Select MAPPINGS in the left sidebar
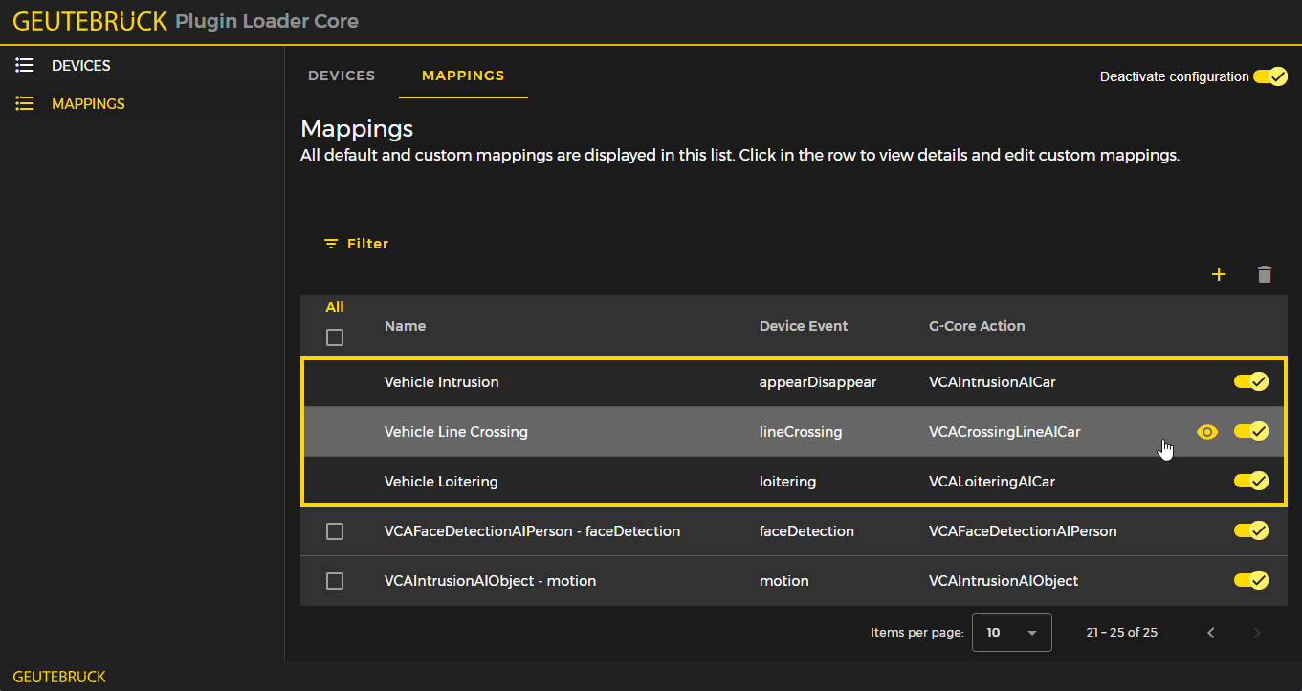This screenshot has height=691, width=1302. (x=87, y=103)
